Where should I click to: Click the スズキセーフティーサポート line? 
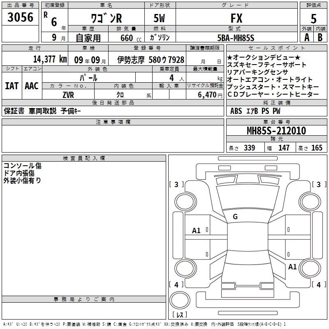point(266,65)
